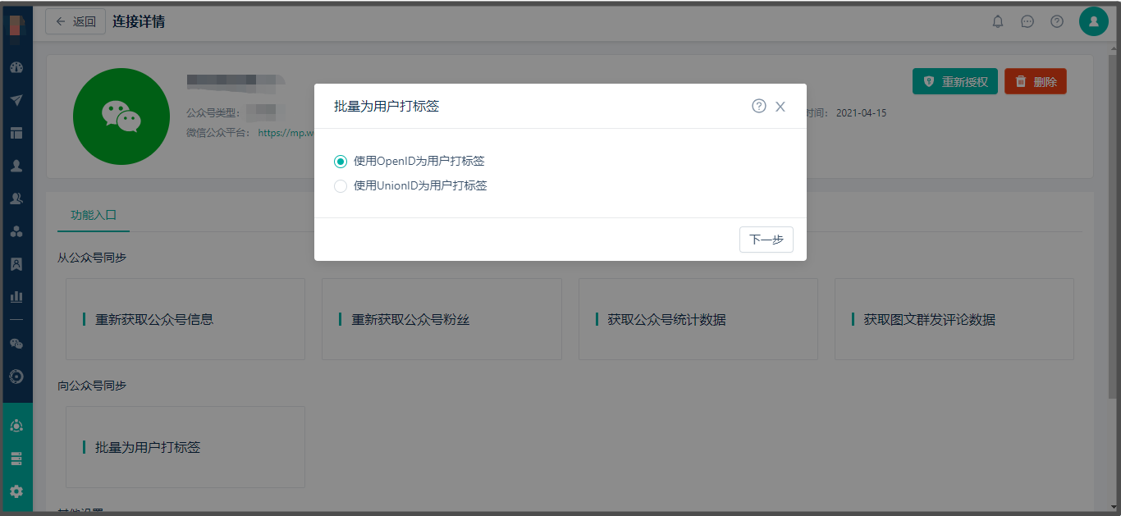Image resolution: width=1121 pixels, height=516 pixels.
Task: Open the paper plane send icon in sidebar
Action: click(x=16, y=100)
